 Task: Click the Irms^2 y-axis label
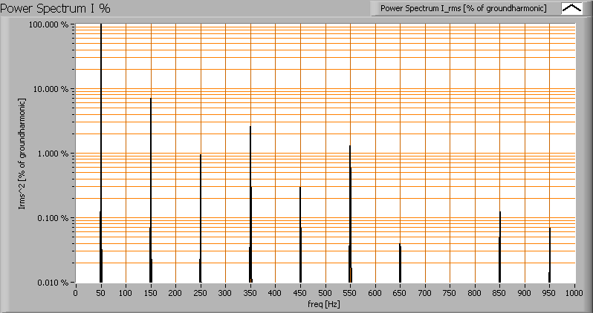click(x=23, y=154)
